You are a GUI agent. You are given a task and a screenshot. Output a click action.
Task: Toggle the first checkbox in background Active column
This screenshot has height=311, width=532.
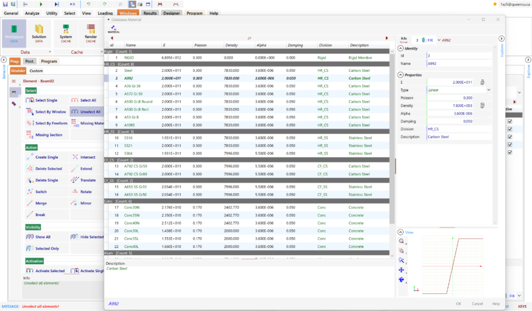510,121
